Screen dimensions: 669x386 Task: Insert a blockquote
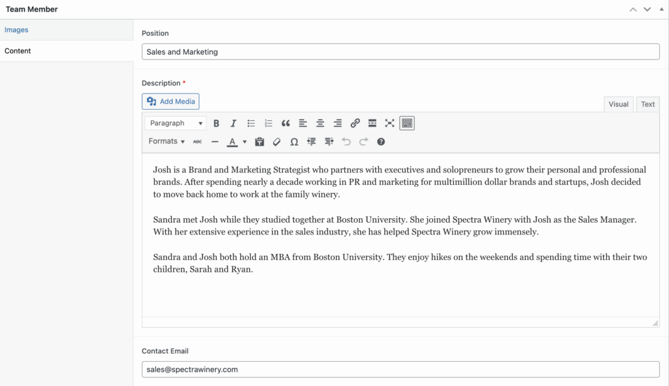tap(286, 123)
